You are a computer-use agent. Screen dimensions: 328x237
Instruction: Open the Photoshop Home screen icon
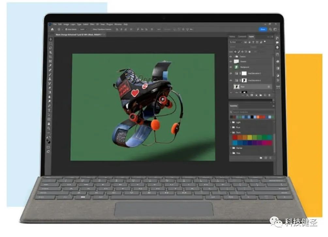(52, 29)
